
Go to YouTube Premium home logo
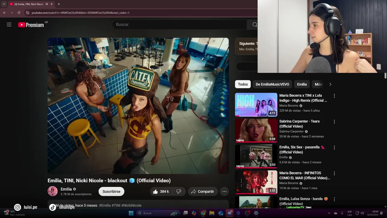tap(31, 25)
